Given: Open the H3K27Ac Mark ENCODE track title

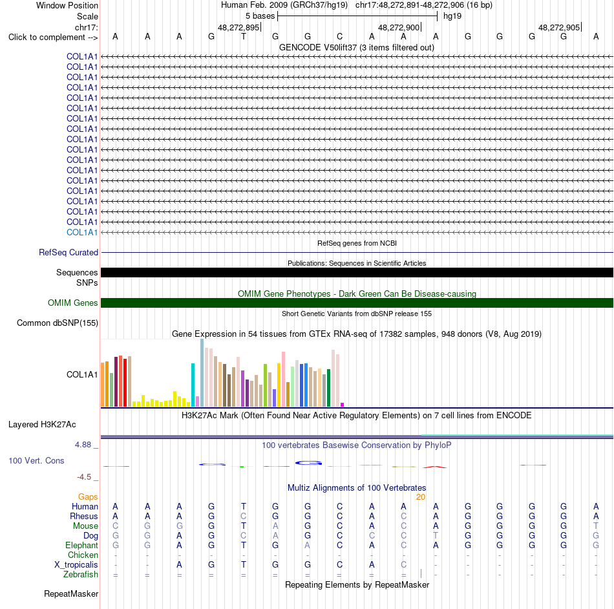Looking at the screenshot, I should click(356, 416).
